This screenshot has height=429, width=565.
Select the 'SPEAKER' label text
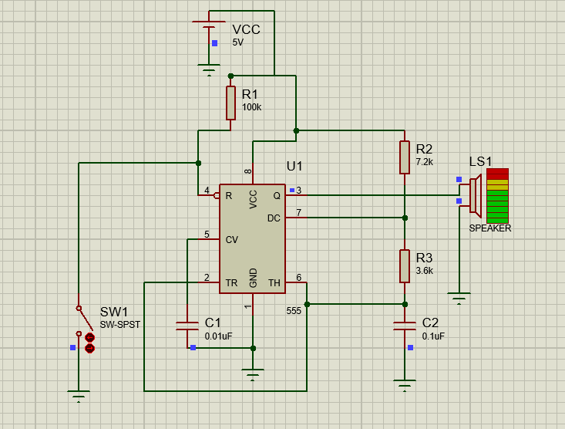(490, 228)
